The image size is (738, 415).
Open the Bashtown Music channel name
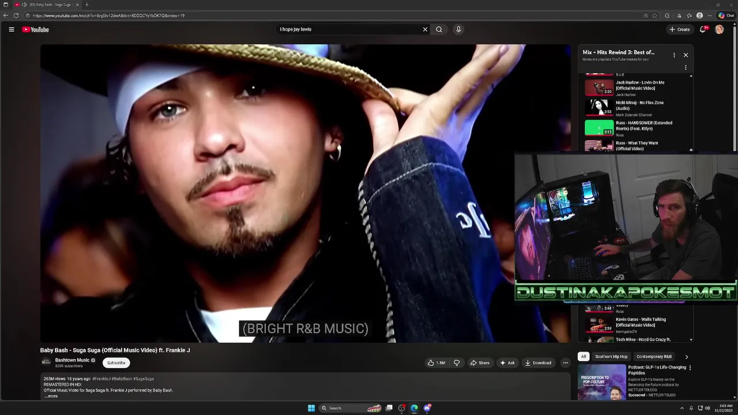tap(72, 360)
